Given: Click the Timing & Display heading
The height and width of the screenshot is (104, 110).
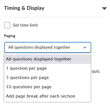Looking at the screenshot, I should 24,8.
